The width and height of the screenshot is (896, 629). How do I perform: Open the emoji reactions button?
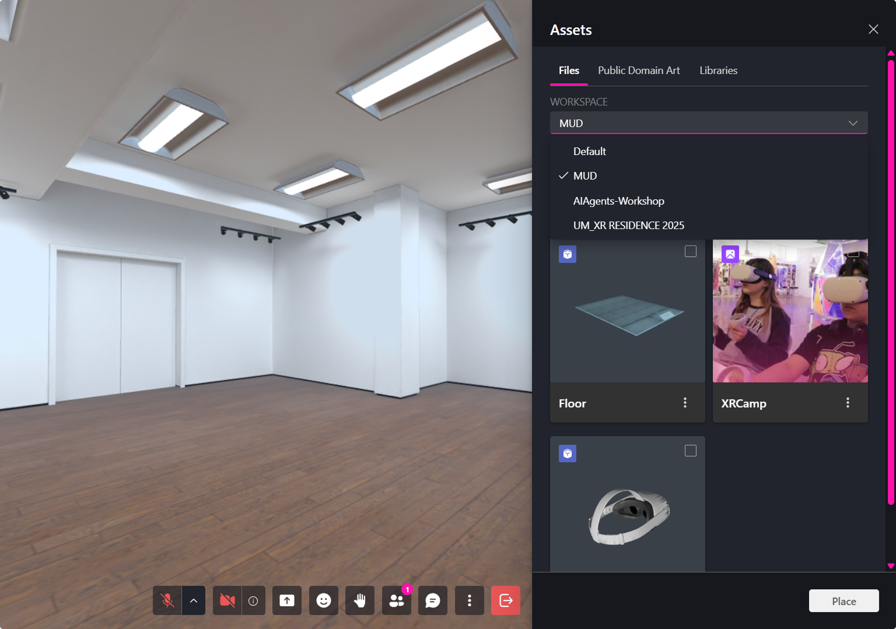tap(324, 600)
